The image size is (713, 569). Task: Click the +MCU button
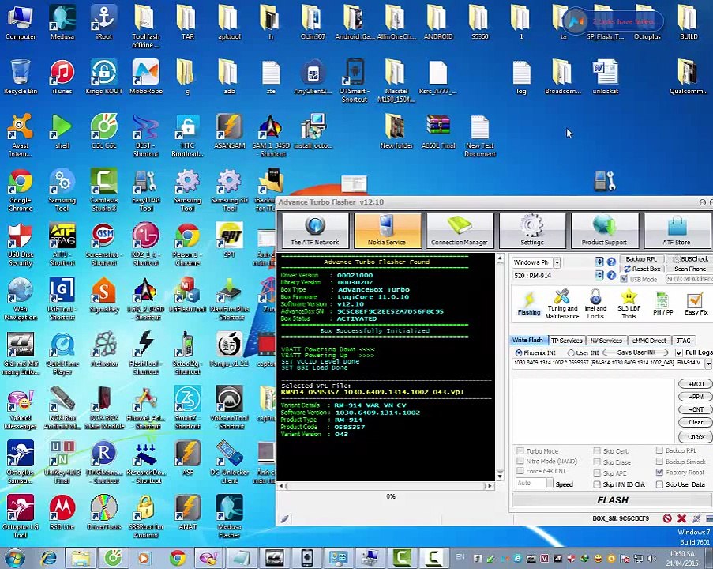click(696, 384)
